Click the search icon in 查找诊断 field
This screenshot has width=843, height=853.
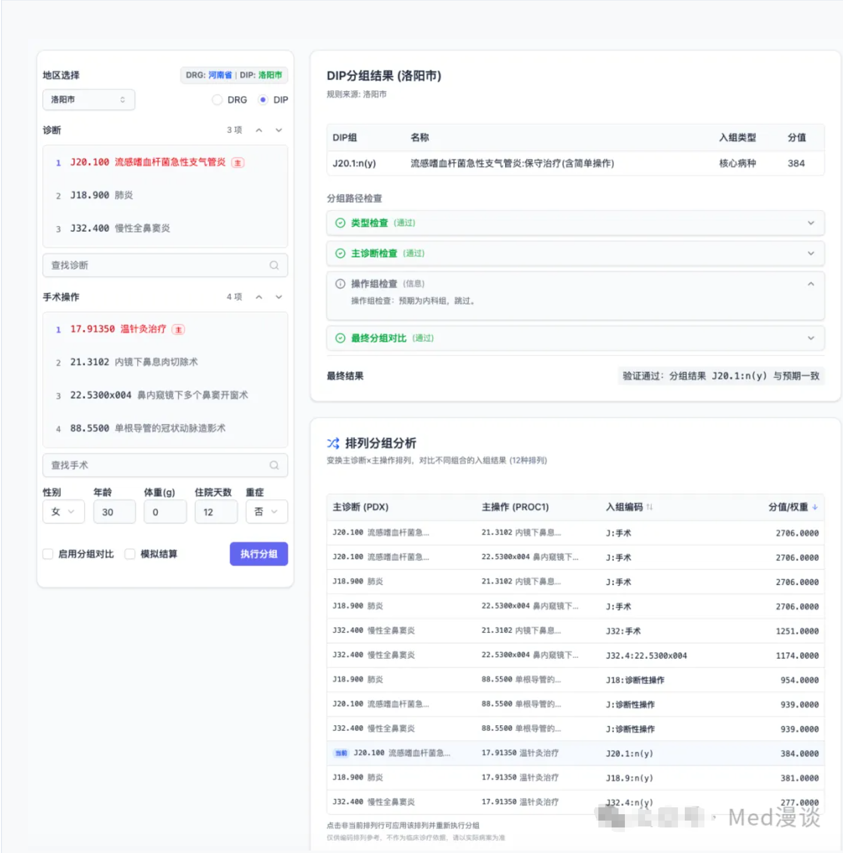coord(274,265)
